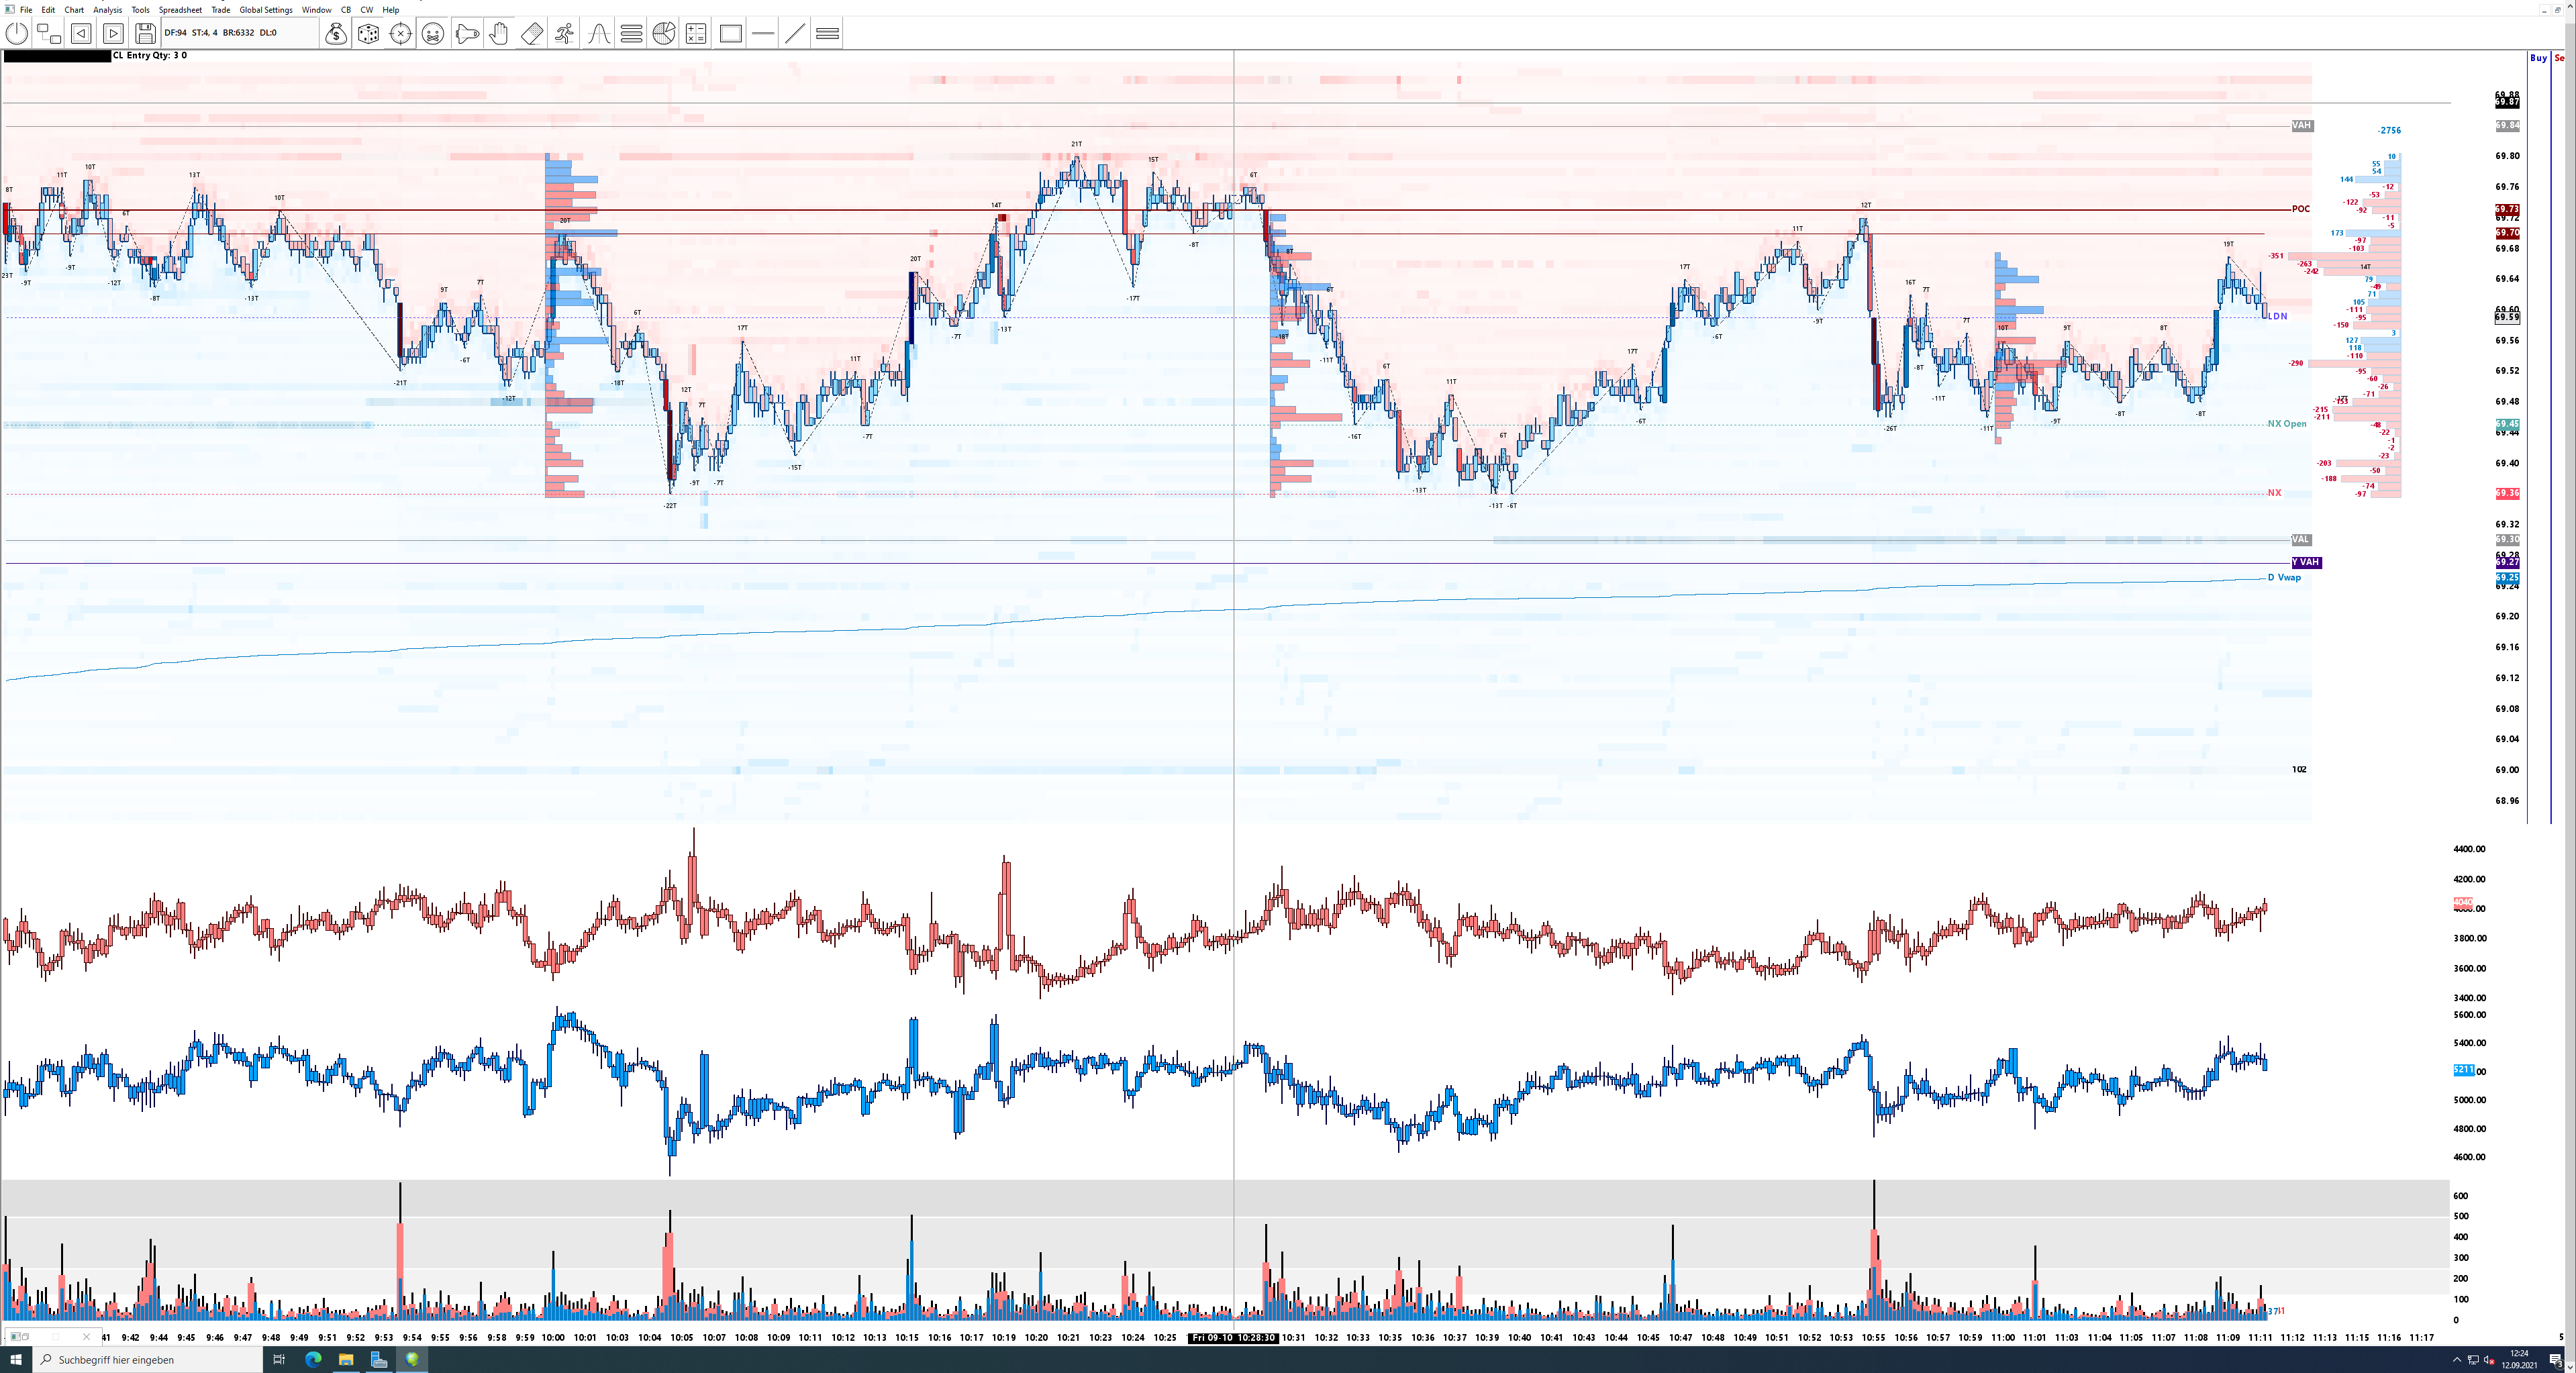
Task: Click the dice toolbar icon
Action: (x=368, y=34)
